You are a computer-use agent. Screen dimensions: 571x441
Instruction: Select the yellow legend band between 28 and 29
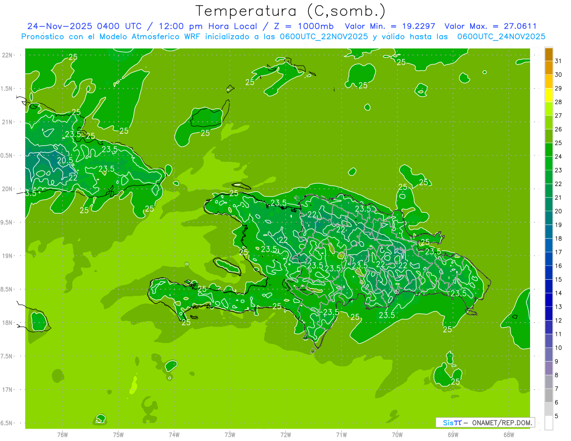pos(549,95)
